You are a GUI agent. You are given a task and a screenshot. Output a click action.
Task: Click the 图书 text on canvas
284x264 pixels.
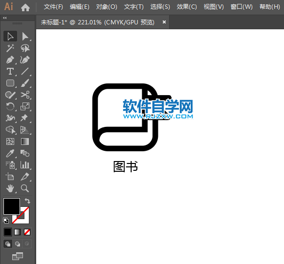(x=126, y=166)
